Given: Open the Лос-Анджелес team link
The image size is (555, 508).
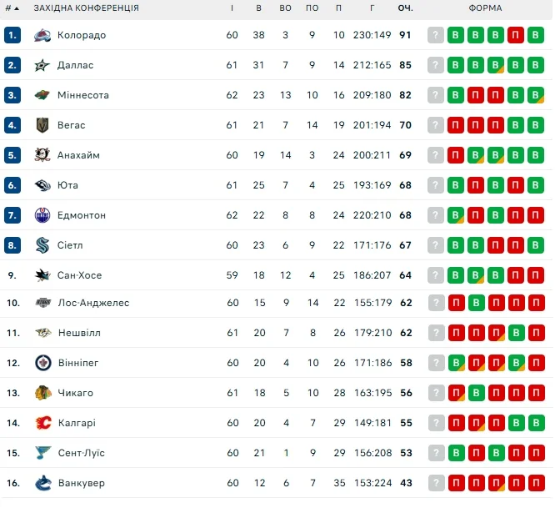Looking at the screenshot, I should click(93, 303).
